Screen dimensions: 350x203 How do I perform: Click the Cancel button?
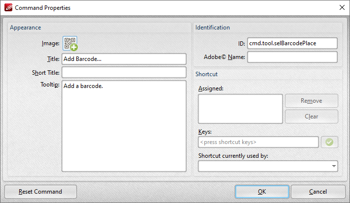coord(318,192)
